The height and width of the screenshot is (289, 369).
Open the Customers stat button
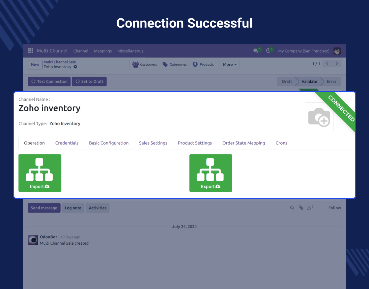(x=145, y=64)
